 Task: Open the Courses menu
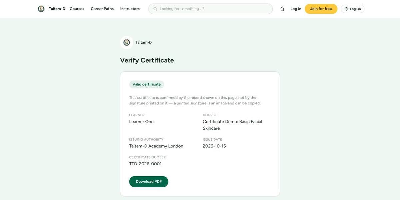coord(77,9)
